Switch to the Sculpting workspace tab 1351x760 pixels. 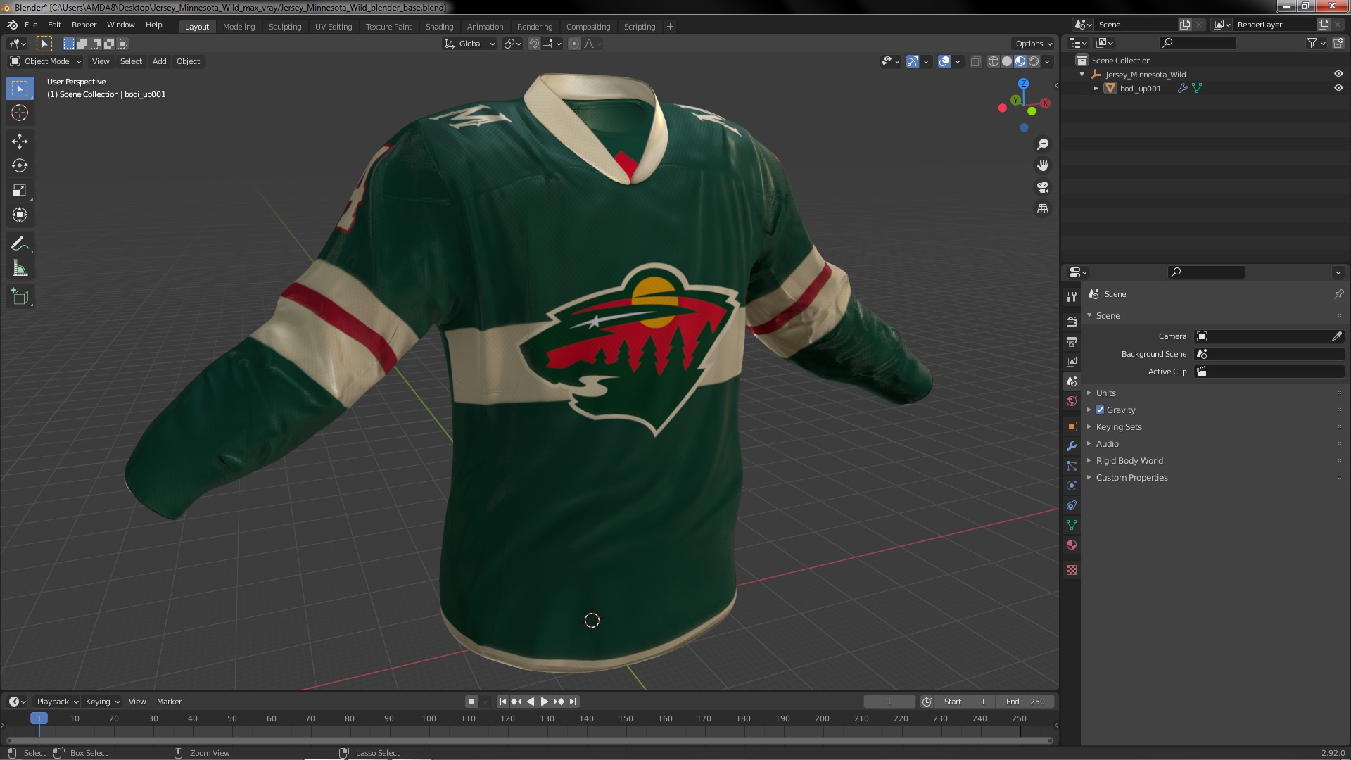point(285,27)
